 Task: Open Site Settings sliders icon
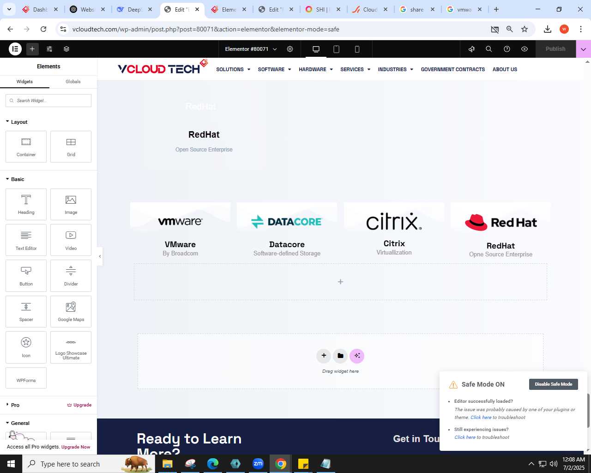tap(49, 49)
